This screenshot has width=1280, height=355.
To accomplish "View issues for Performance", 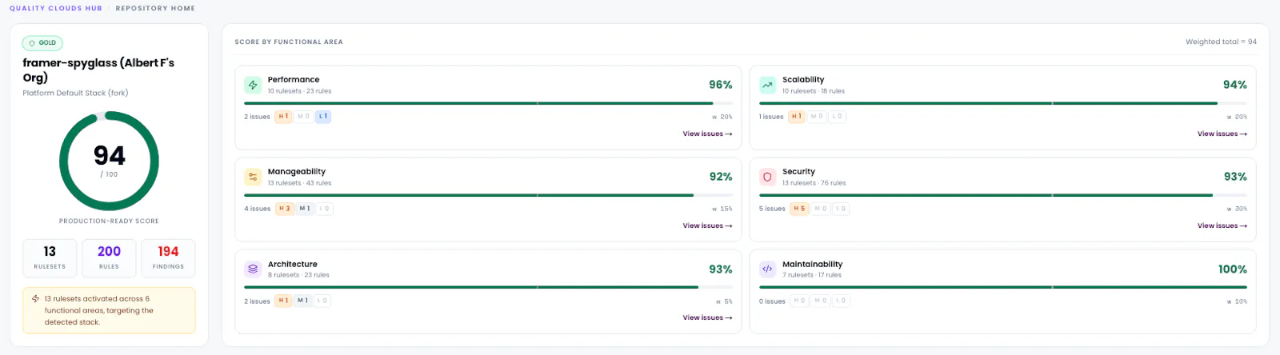I will (x=707, y=134).
